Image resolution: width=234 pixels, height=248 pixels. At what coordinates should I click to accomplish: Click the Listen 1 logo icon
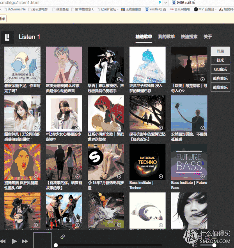(x=7, y=38)
